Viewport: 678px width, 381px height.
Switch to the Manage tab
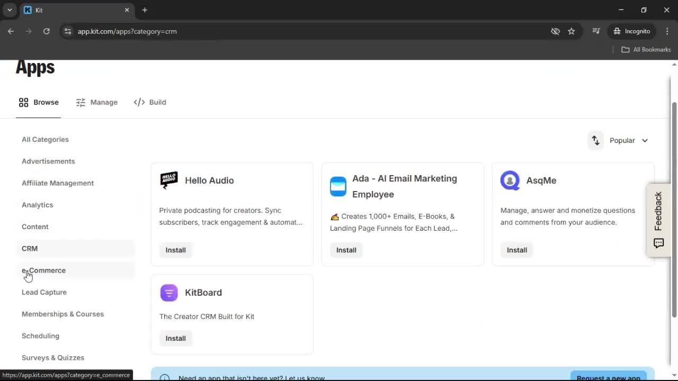coord(97,102)
